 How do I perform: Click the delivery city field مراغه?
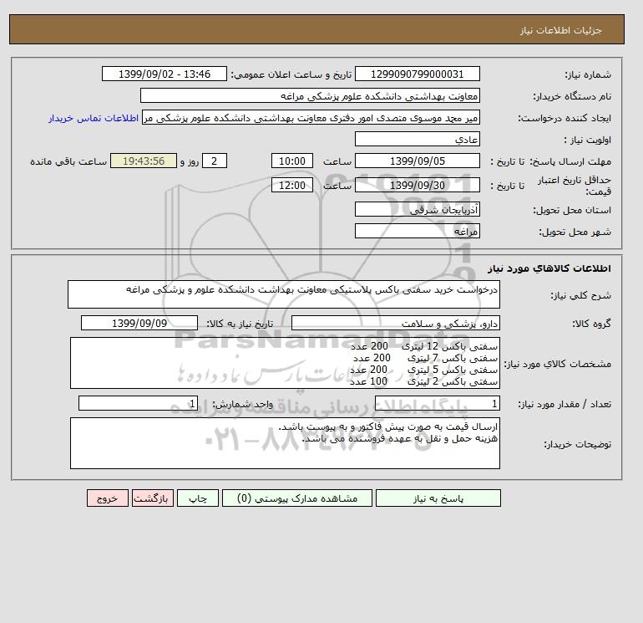pos(417,231)
